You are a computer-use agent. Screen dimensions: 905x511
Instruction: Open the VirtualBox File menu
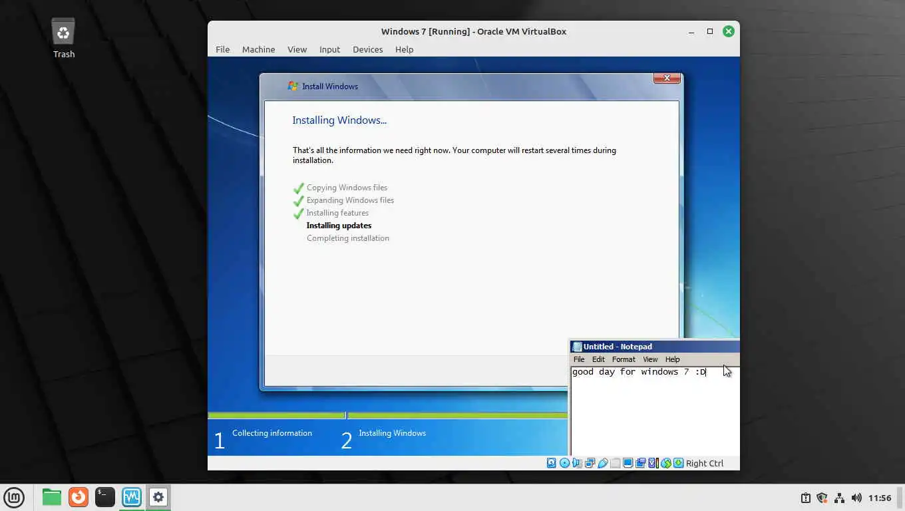222,49
